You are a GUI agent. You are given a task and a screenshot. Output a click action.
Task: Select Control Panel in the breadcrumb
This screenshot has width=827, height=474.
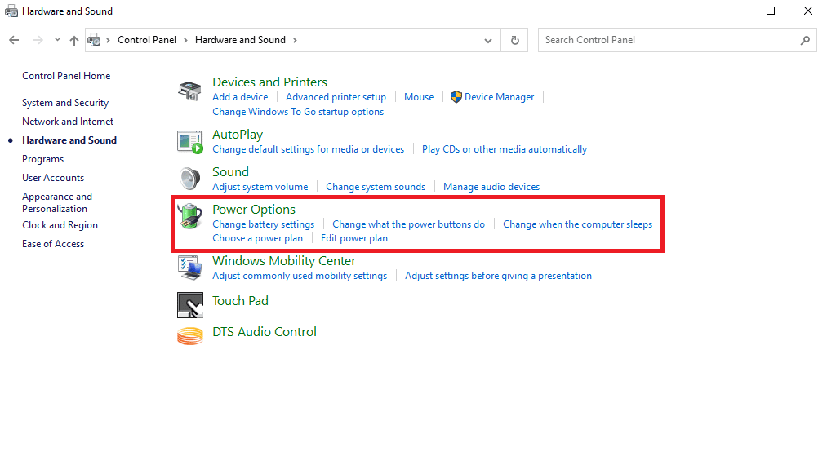pyautogui.click(x=147, y=40)
